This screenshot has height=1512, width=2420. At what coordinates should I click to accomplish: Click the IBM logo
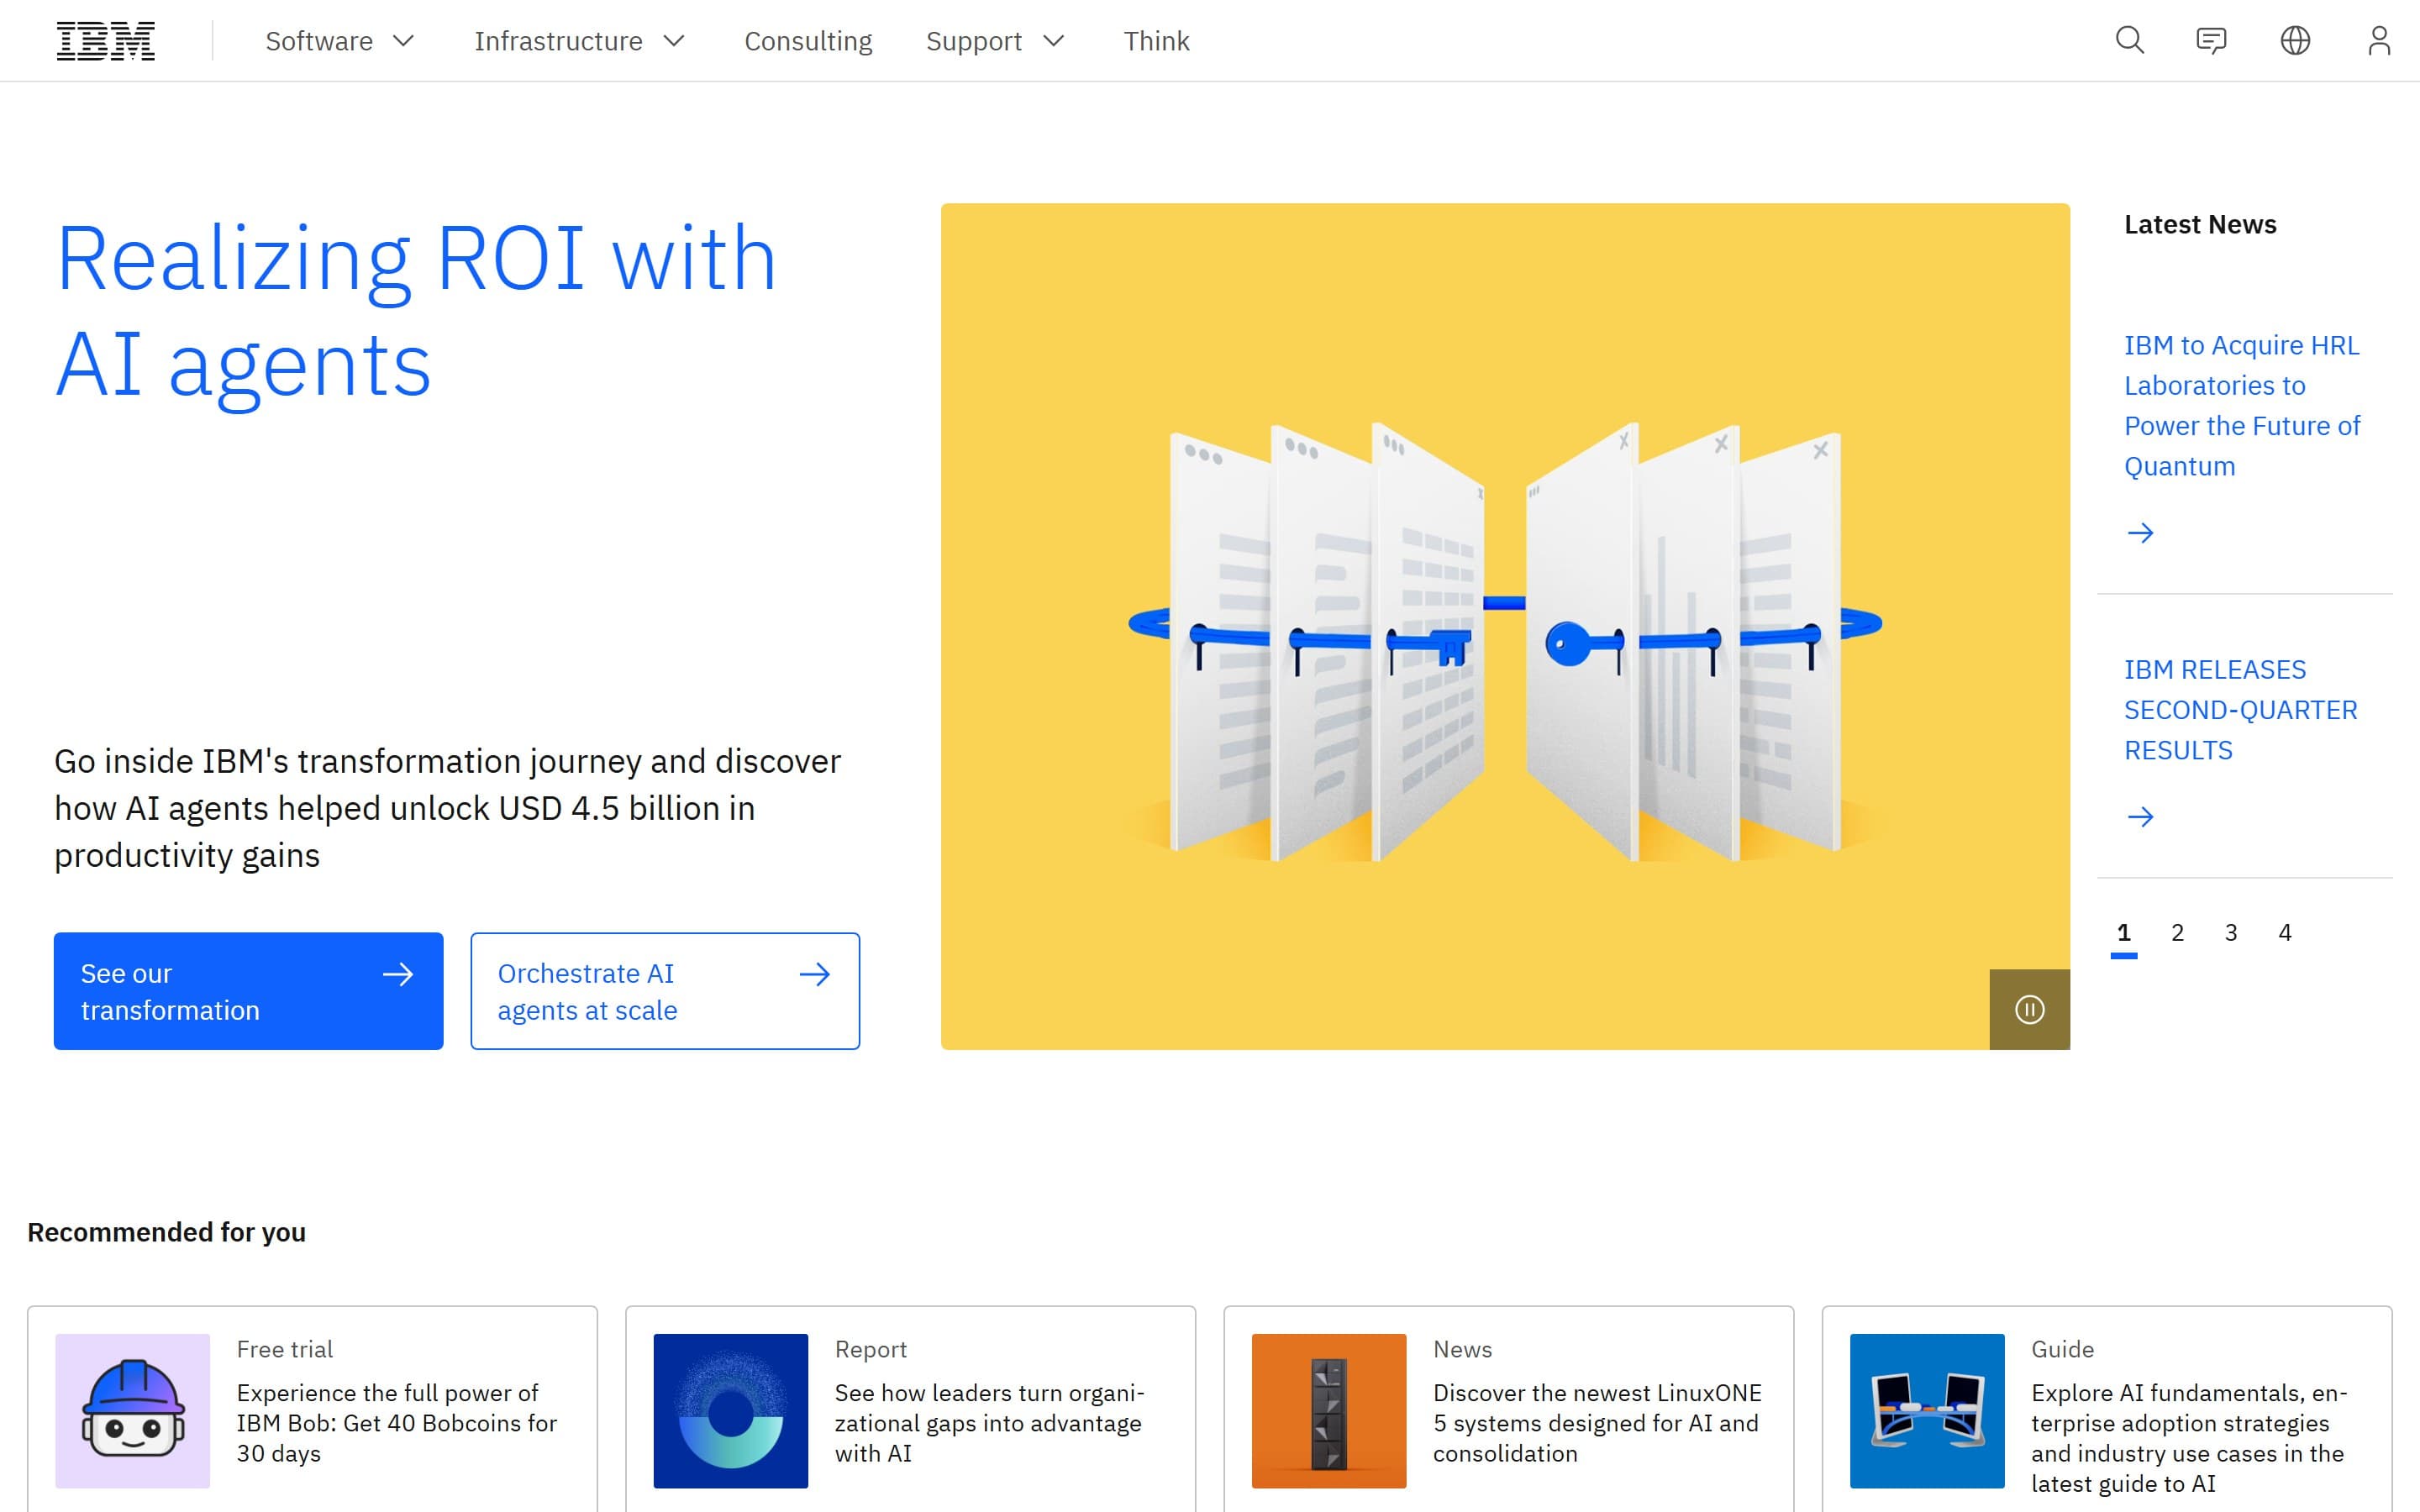[106, 41]
